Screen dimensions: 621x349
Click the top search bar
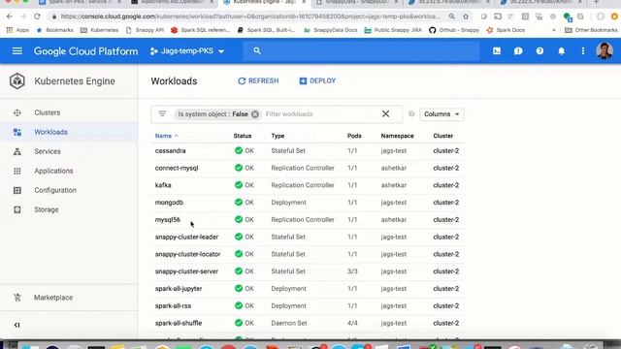[x=361, y=51]
